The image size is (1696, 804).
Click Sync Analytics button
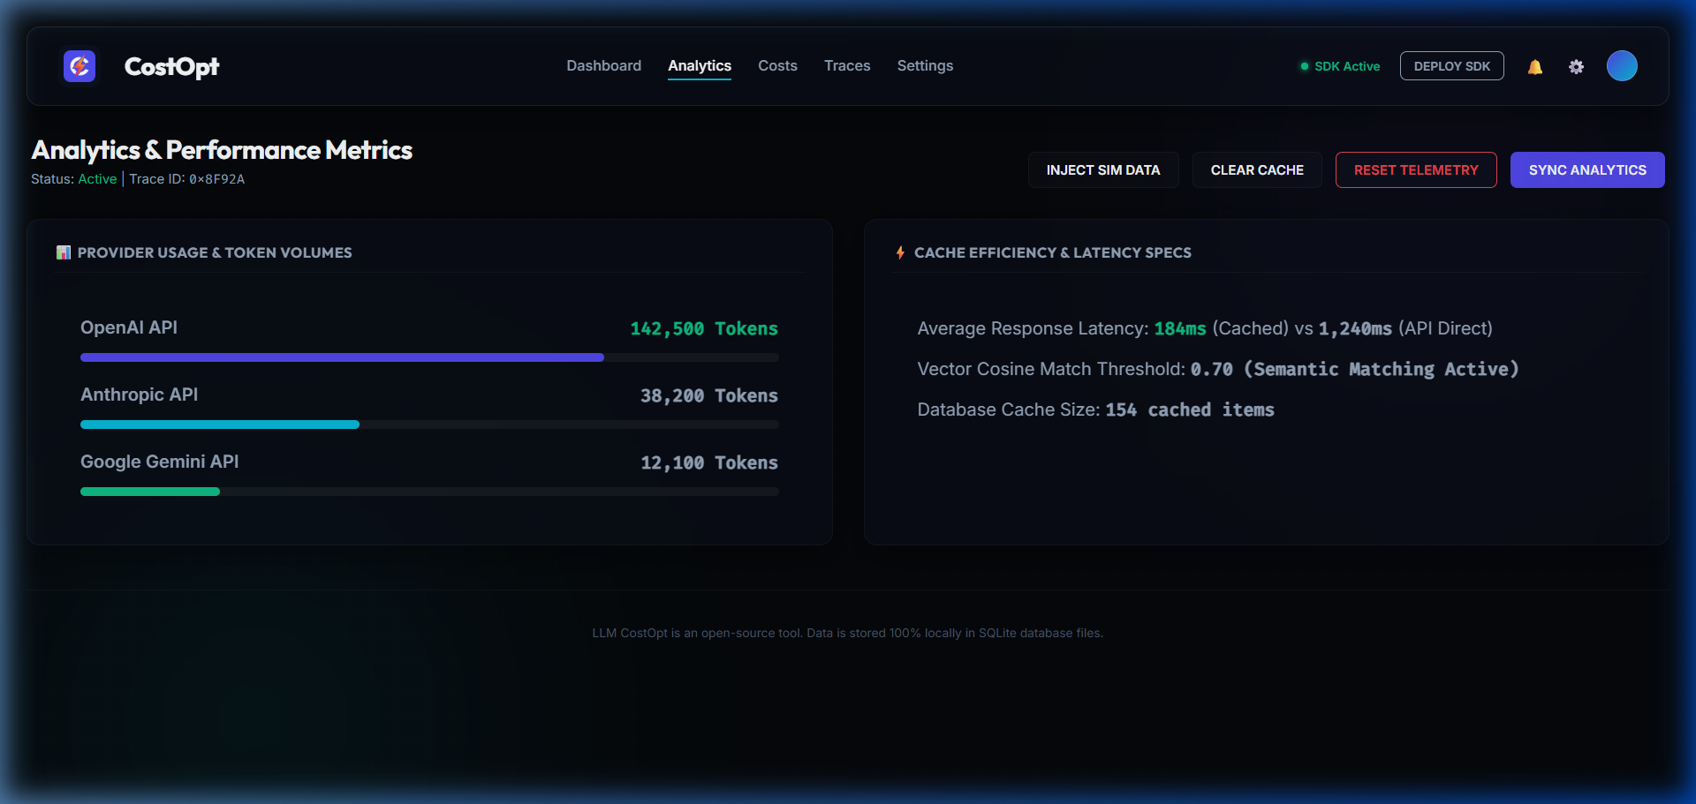(x=1587, y=170)
